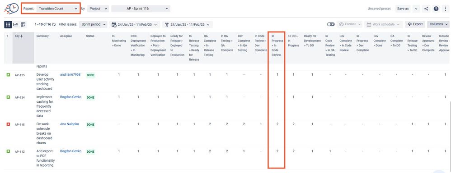This screenshot has height=173, width=451.
Task: Open issue key AP-112
Action: pyautogui.click(x=20, y=151)
